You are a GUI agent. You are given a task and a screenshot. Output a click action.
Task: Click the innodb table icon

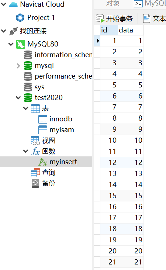coord(43,119)
